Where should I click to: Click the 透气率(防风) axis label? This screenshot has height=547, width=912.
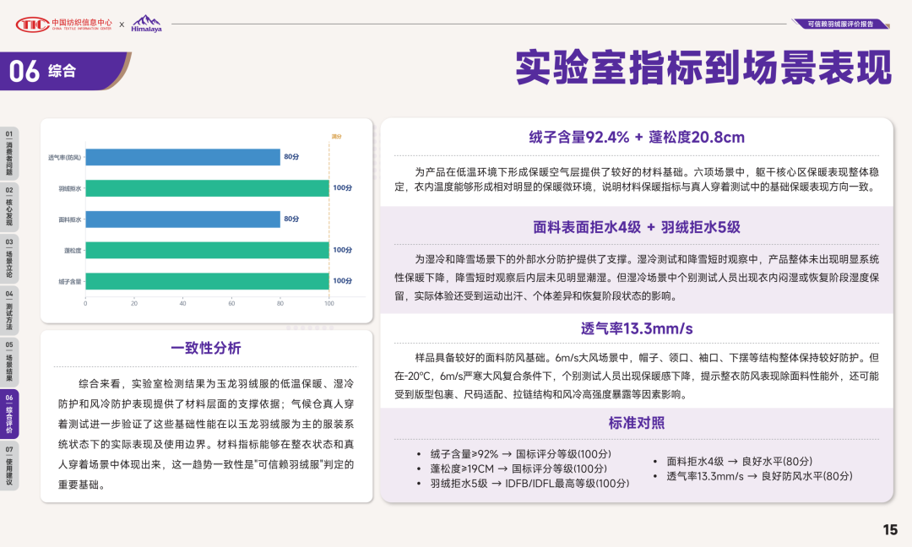[64, 158]
